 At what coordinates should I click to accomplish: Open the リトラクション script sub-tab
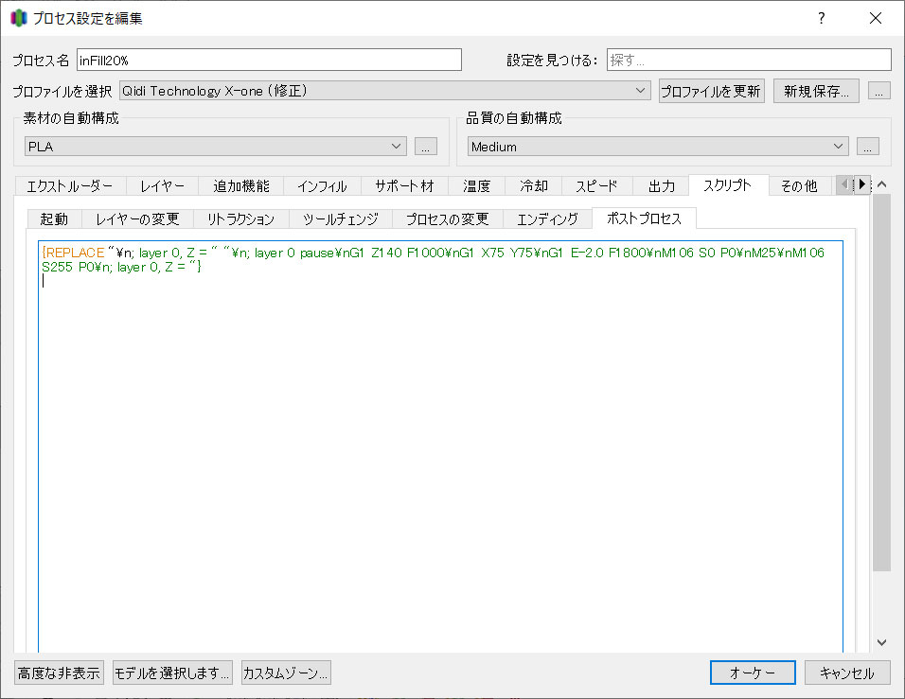pyautogui.click(x=240, y=218)
